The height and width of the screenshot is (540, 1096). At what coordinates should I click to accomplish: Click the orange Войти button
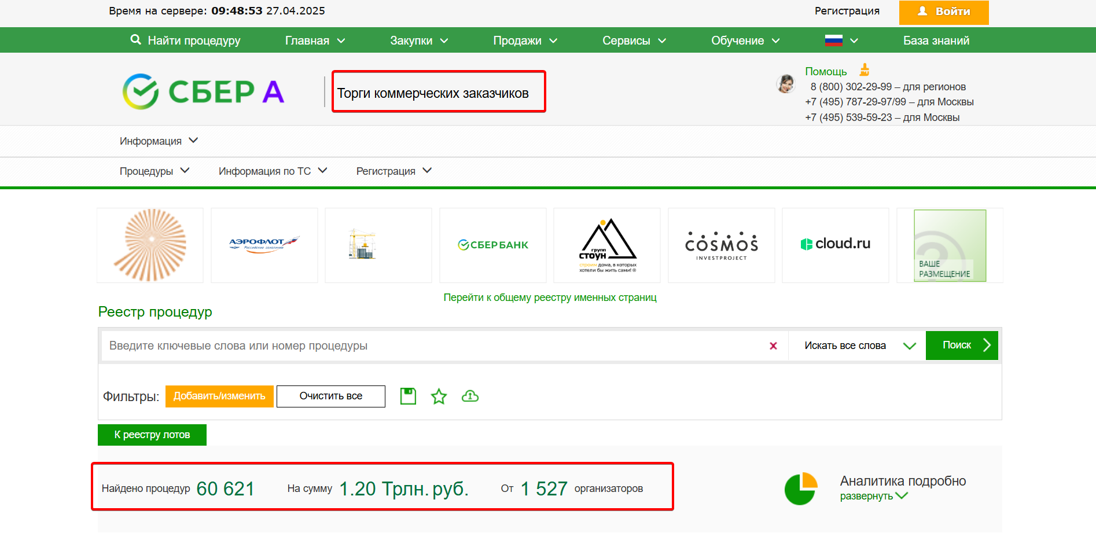(944, 12)
